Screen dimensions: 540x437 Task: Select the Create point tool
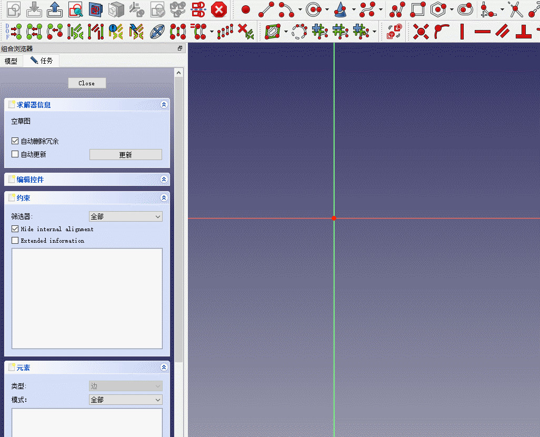click(x=245, y=9)
